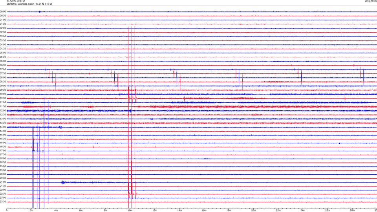Viewport: 377px width, 212px height.
Task: Select the 06:30 time label
Action: coord(3,65)
